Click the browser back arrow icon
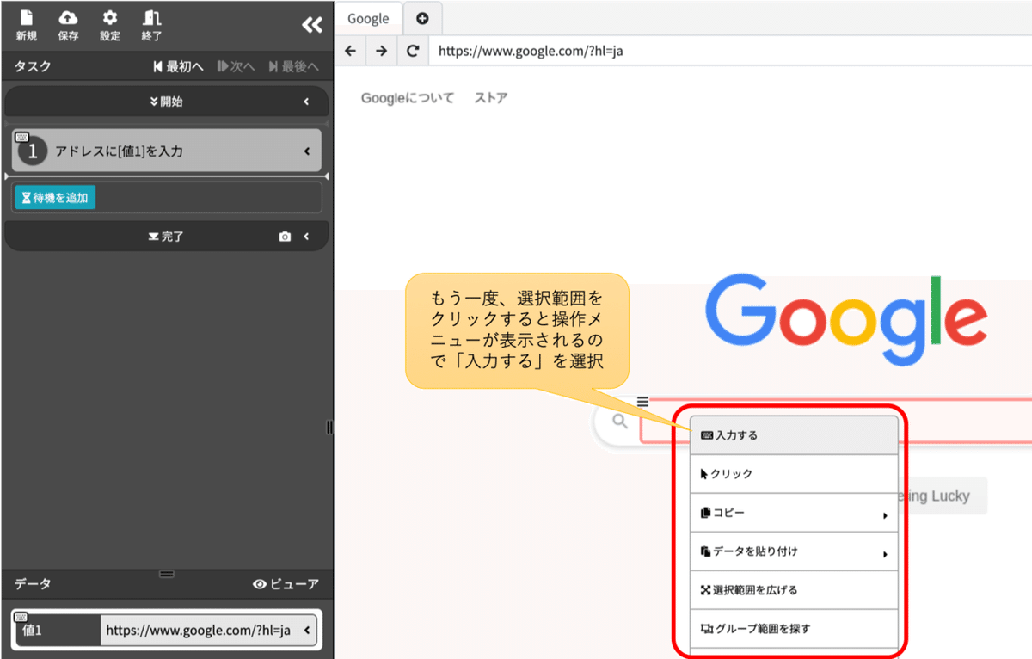The width and height of the screenshot is (1032, 659). 350,51
